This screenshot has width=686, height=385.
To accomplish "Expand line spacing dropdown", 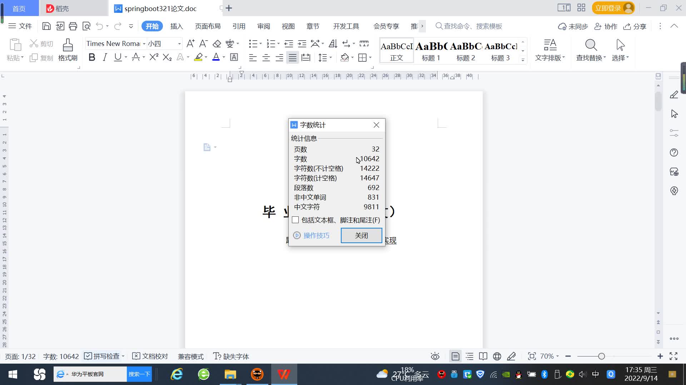I will 330,57.
